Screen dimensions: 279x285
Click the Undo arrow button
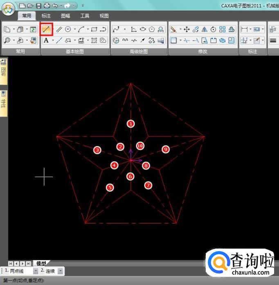(55, 6)
